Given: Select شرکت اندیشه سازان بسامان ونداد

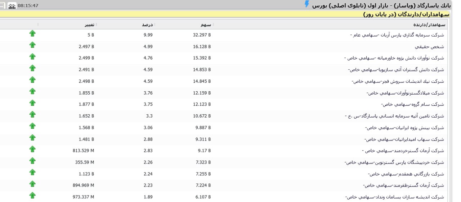Looking at the screenshot, I should (x=395, y=197).
